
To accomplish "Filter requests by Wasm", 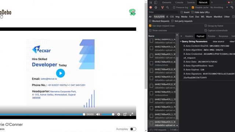I will [209, 16].
